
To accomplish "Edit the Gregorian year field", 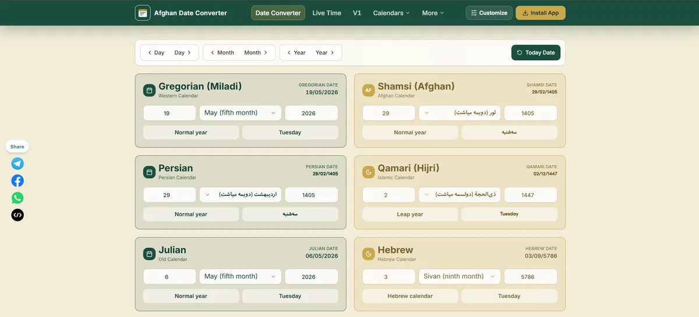I will [312, 113].
